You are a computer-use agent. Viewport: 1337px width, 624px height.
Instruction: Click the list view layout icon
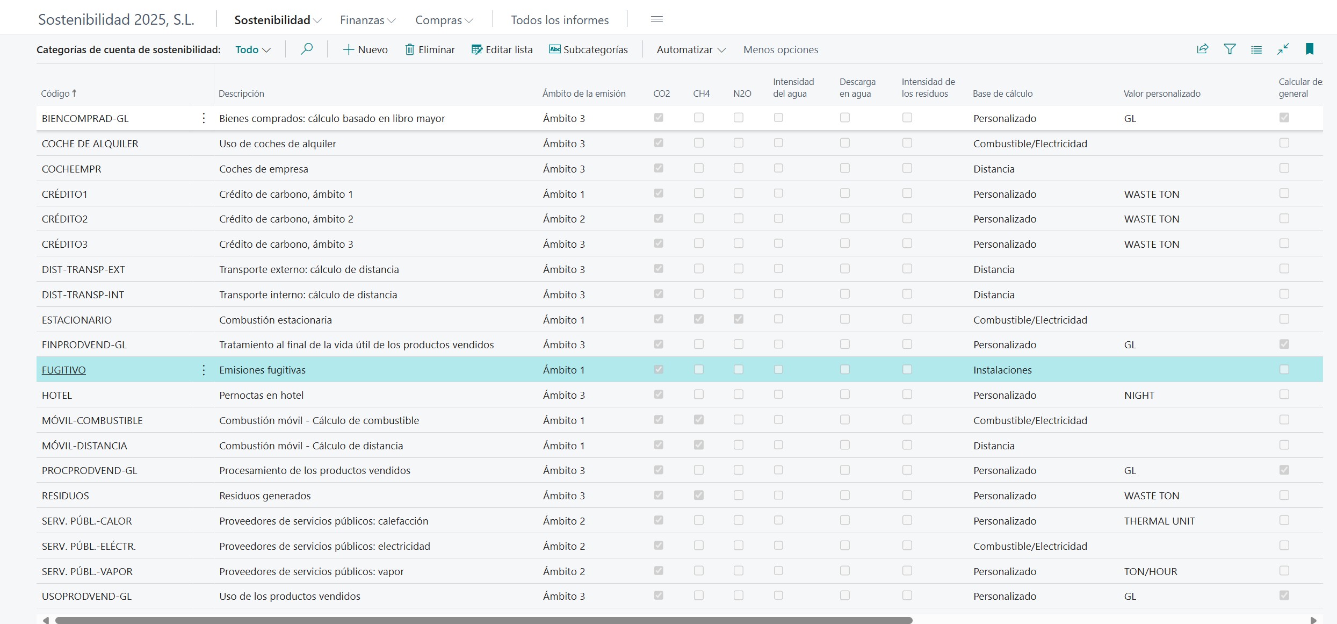1256,50
